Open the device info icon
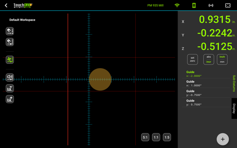Screen dimensions: 237x148 tap(194, 5)
